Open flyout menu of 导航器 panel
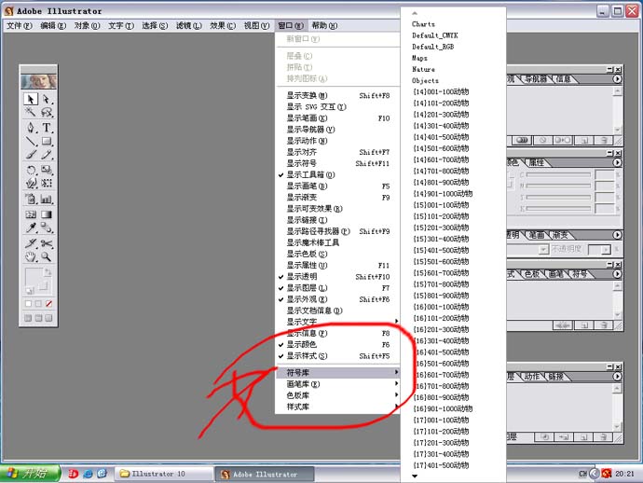Image resolution: width=643 pixels, height=483 pixels. pos(617,78)
